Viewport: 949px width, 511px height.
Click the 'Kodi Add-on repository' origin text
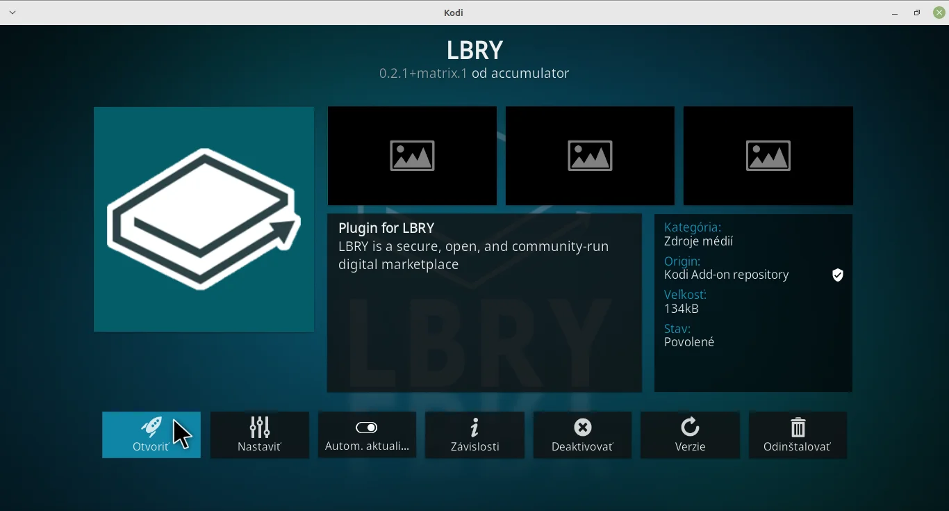click(x=727, y=275)
